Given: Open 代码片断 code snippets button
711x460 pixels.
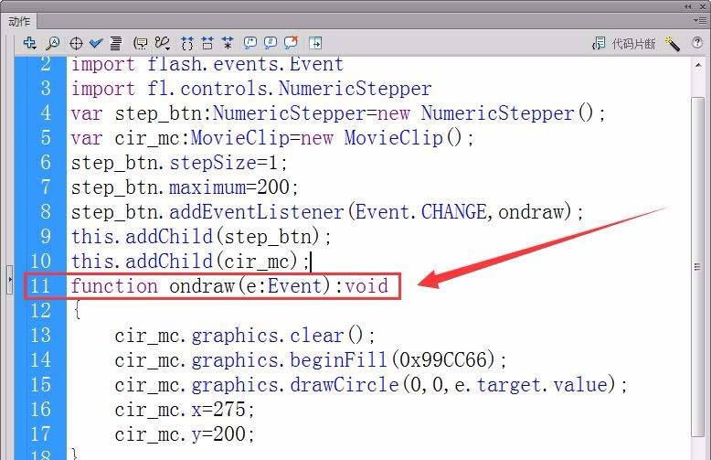Looking at the screenshot, I should pyautogui.click(x=624, y=44).
